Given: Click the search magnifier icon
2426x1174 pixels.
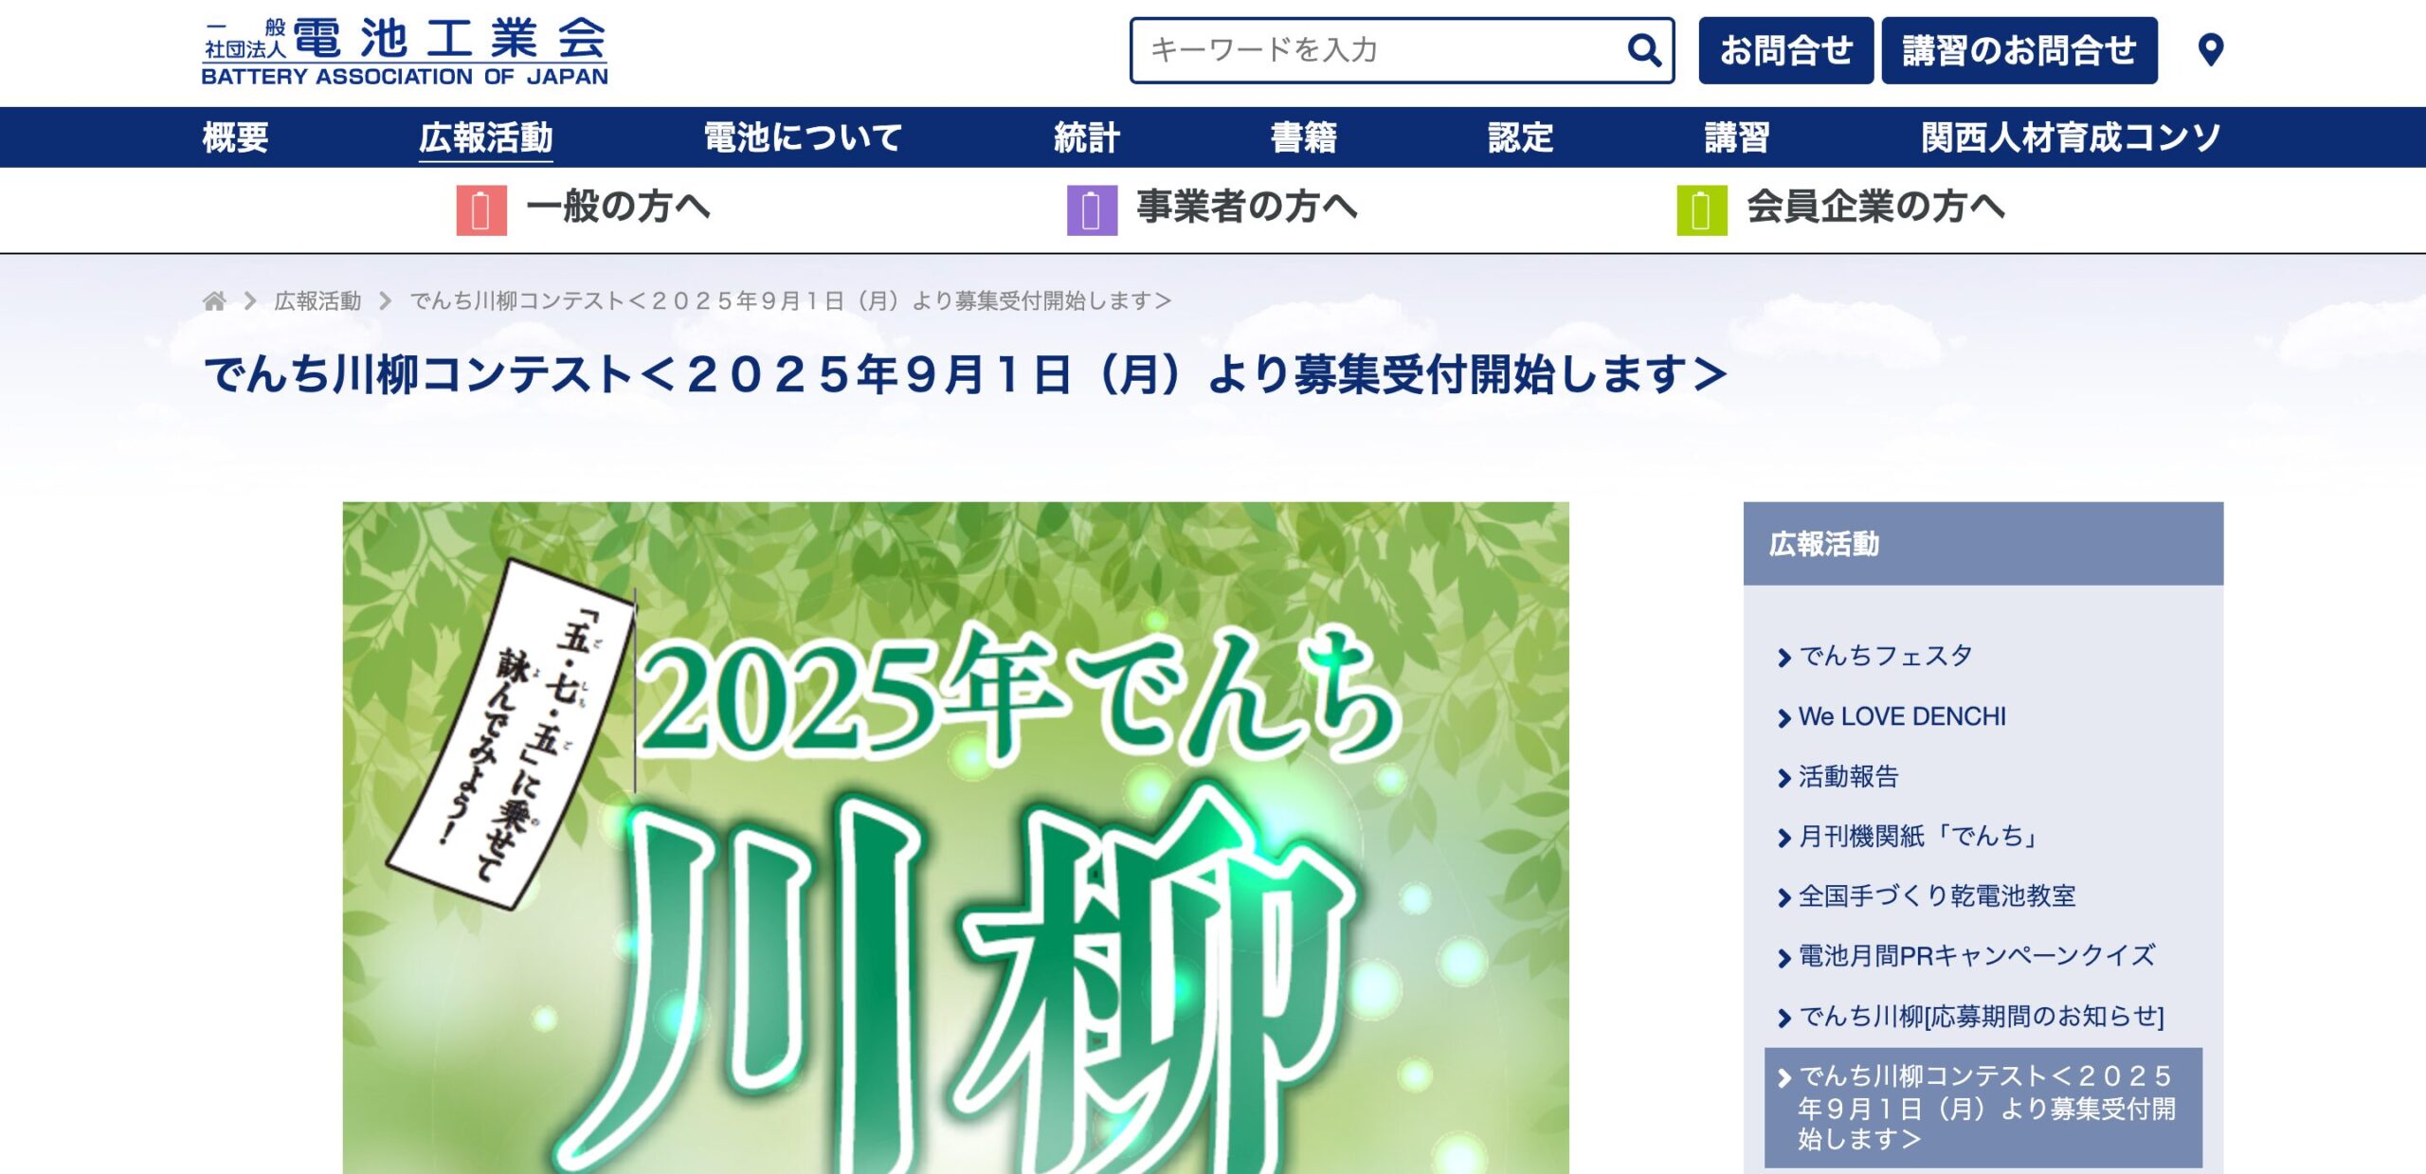Looking at the screenshot, I should 1643,50.
